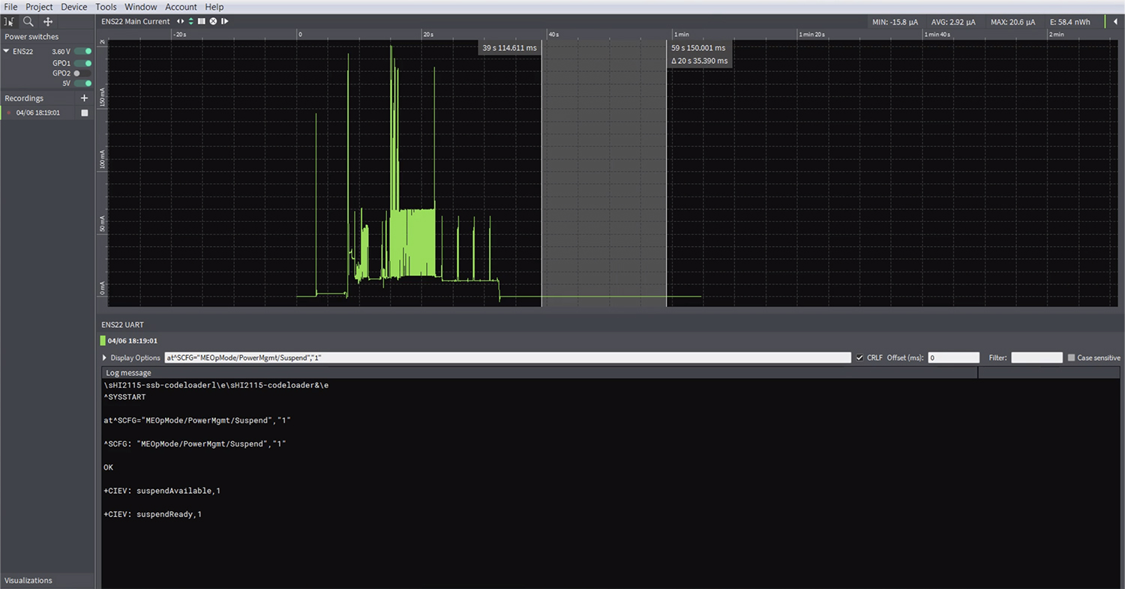Add a new recording with plus icon
Image resolution: width=1125 pixels, height=589 pixels.
pyautogui.click(x=84, y=98)
